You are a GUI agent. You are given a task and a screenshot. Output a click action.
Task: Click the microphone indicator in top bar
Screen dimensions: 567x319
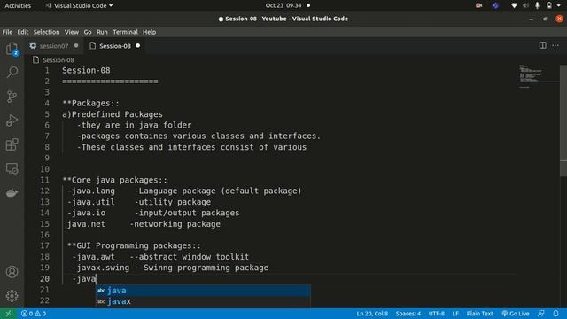point(538,5)
